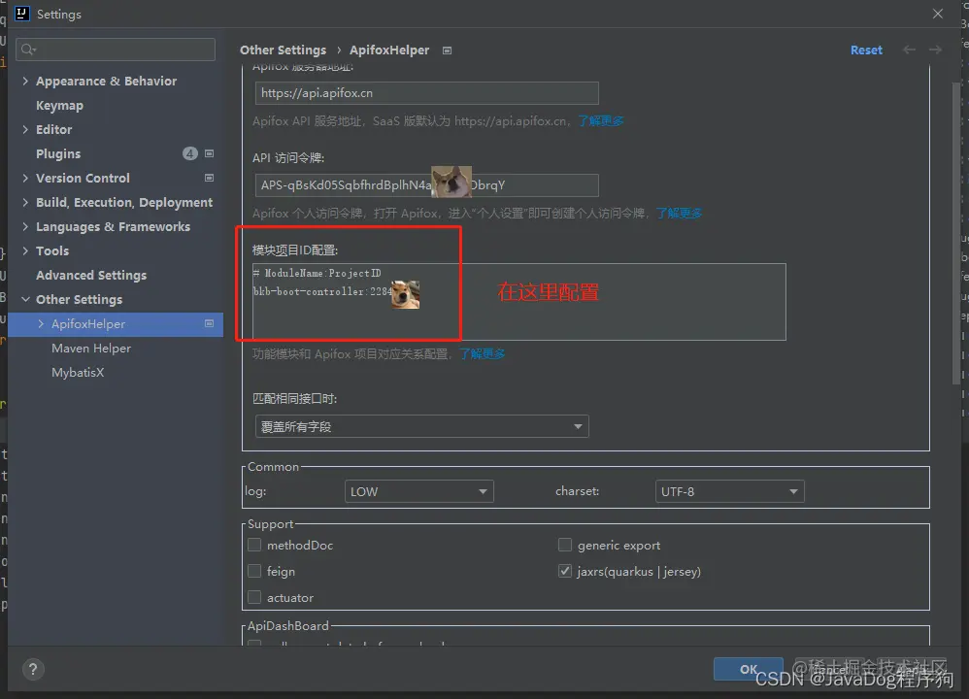Click 了解更多 link under API access token
This screenshot has width=969, height=699.
click(x=679, y=214)
